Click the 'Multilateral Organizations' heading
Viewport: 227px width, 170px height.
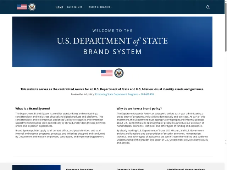tap(186, 169)
